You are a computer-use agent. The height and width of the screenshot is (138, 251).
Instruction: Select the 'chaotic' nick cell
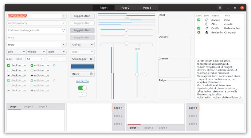click(228, 24)
